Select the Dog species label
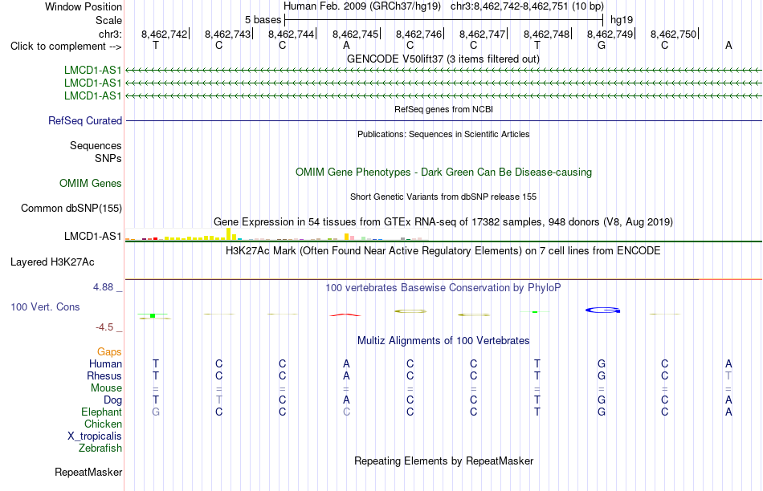The image size is (763, 491). tap(112, 400)
